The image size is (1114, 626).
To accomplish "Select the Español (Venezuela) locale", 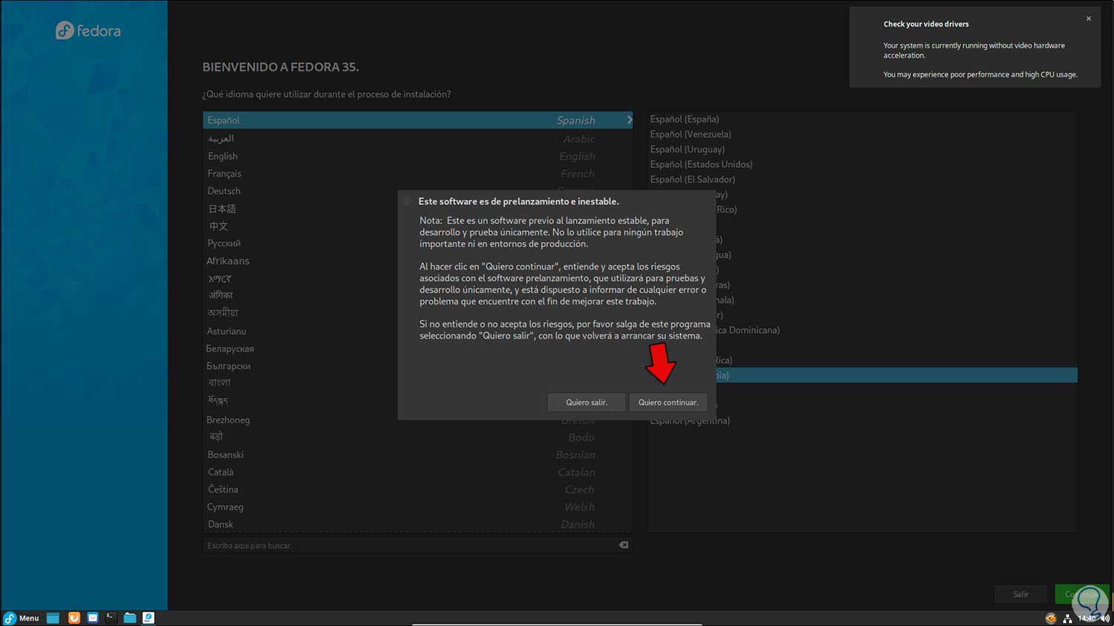I will (x=862, y=134).
